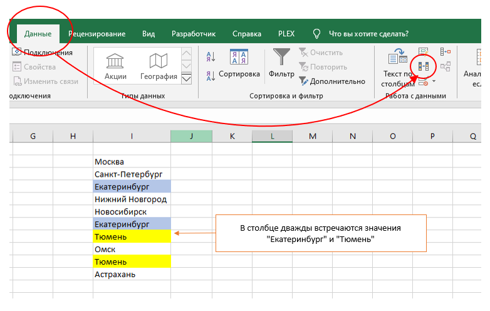Open the PLEX tab
This screenshot has width=490, height=311.
click(x=286, y=34)
